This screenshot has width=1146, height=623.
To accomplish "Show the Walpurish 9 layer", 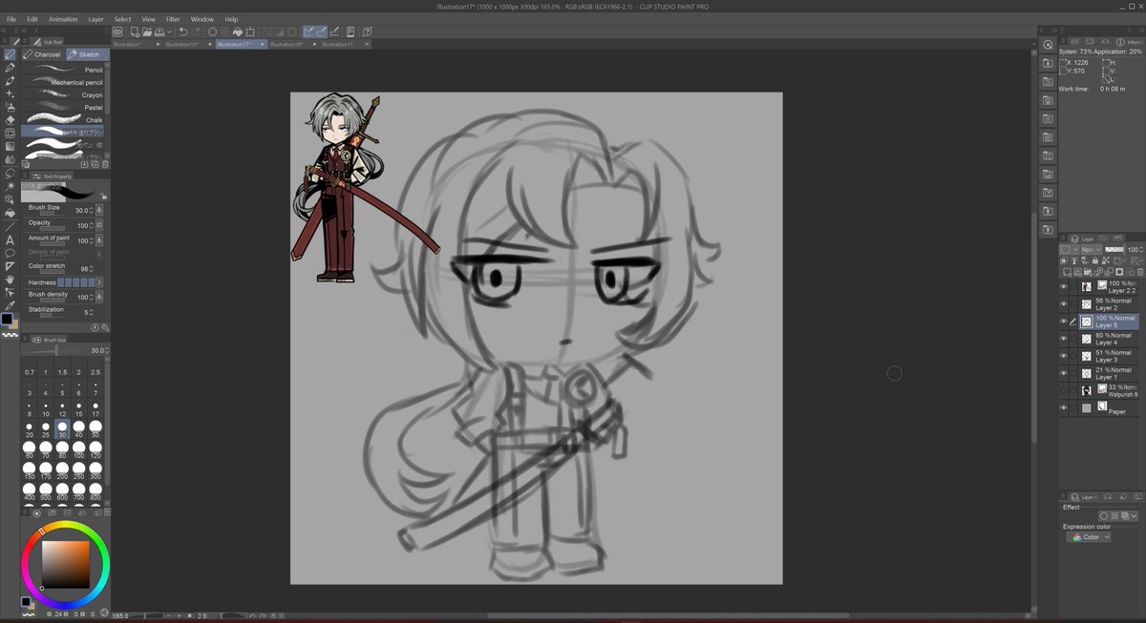I will 1064,390.
